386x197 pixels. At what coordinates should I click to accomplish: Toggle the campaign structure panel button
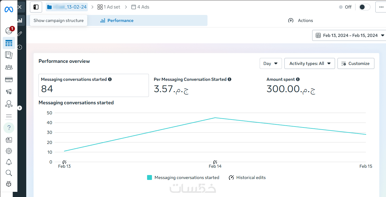pos(36,7)
